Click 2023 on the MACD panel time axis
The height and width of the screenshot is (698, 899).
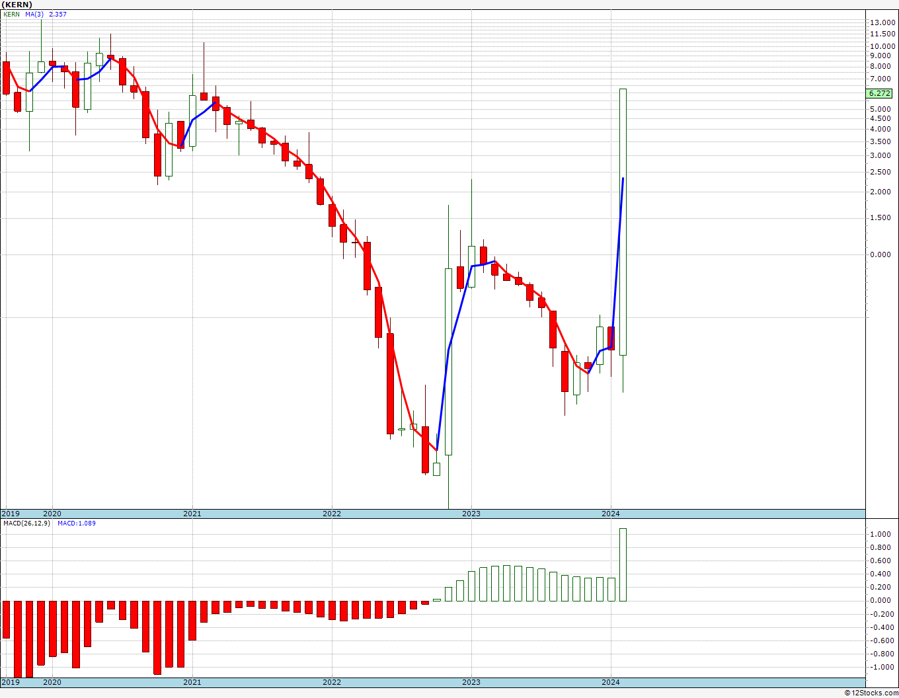pyautogui.click(x=471, y=682)
